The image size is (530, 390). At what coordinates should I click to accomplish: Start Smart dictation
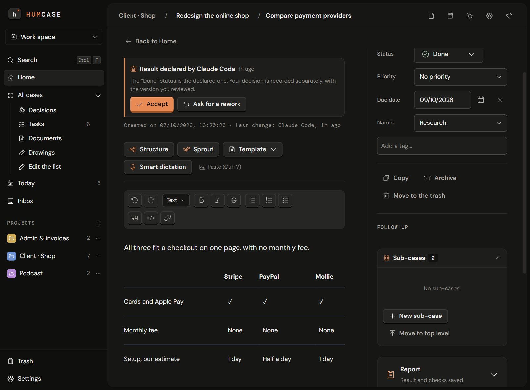point(158,167)
